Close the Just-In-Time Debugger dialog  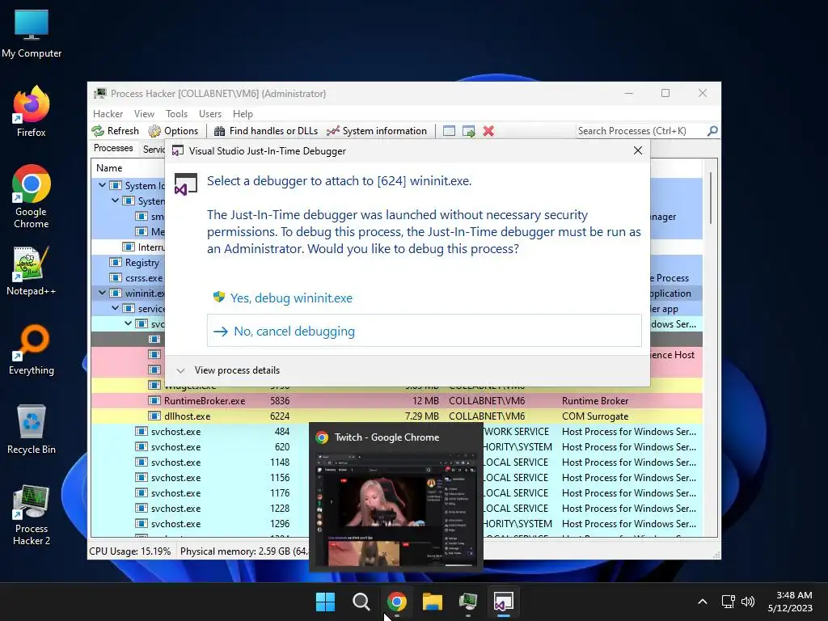tap(638, 150)
